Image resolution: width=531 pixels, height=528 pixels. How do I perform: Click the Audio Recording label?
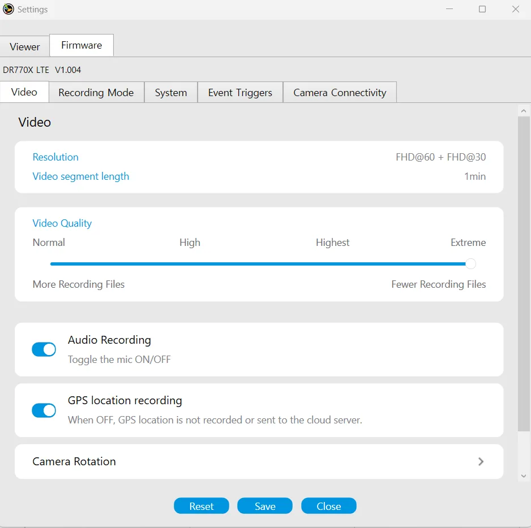tap(109, 340)
